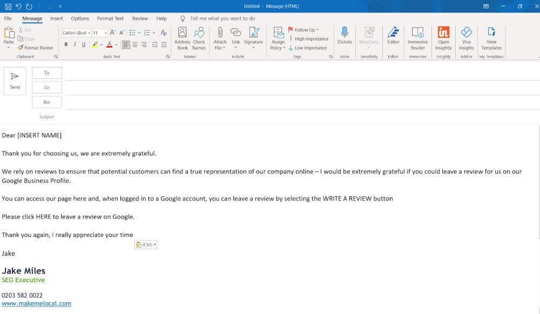Start Dictate with the microphone icon
540x314 pixels.
pos(345,33)
